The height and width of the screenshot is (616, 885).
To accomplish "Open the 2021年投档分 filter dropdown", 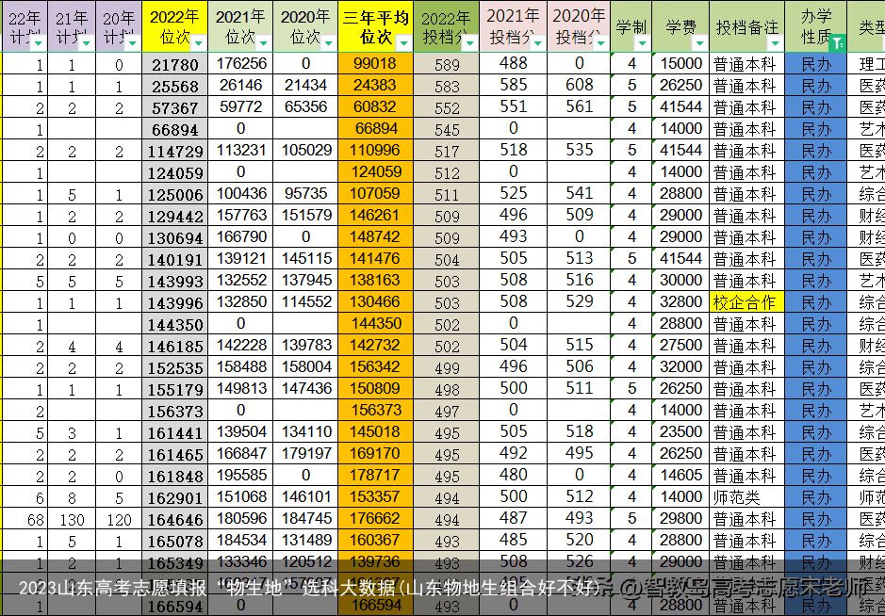I will pyautogui.click(x=537, y=43).
